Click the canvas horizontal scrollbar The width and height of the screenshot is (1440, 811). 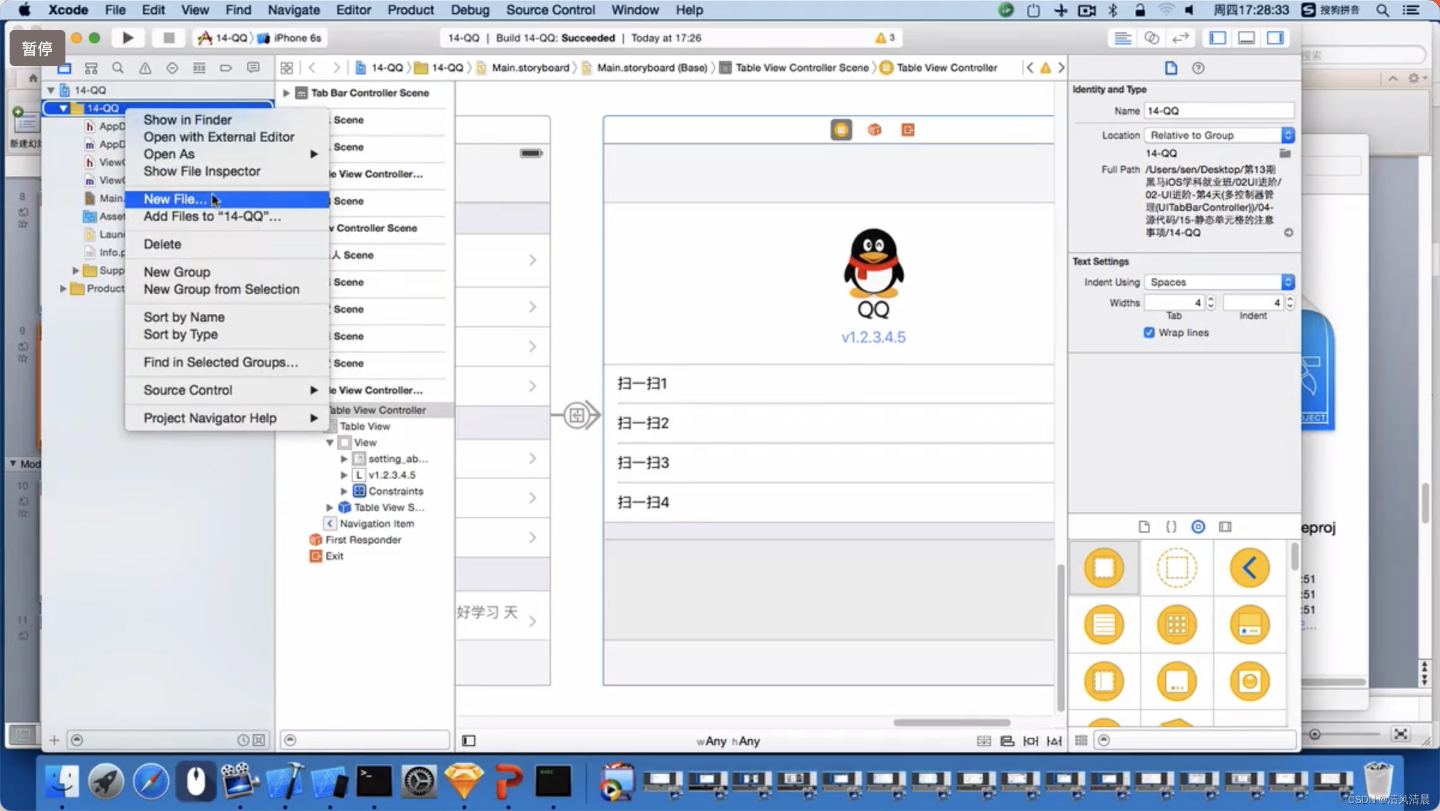pyautogui.click(x=952, y=722)
